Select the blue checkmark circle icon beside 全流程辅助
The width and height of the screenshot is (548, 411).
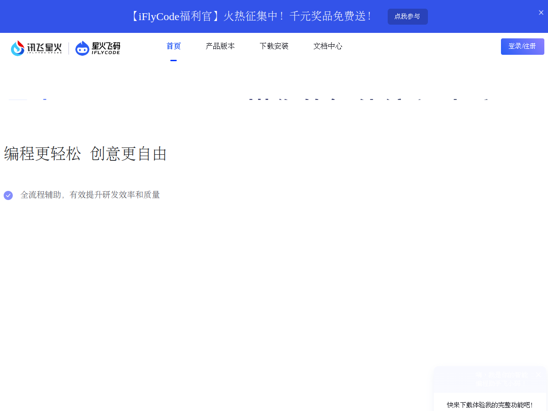click(8, 195)
